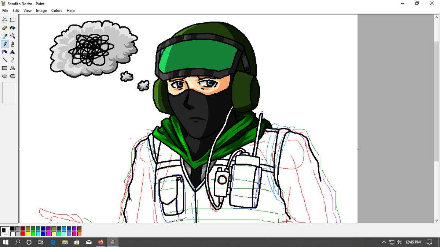Click the scroll down arrow of the vertical scrollbar
440x247 pixels.
436,220
